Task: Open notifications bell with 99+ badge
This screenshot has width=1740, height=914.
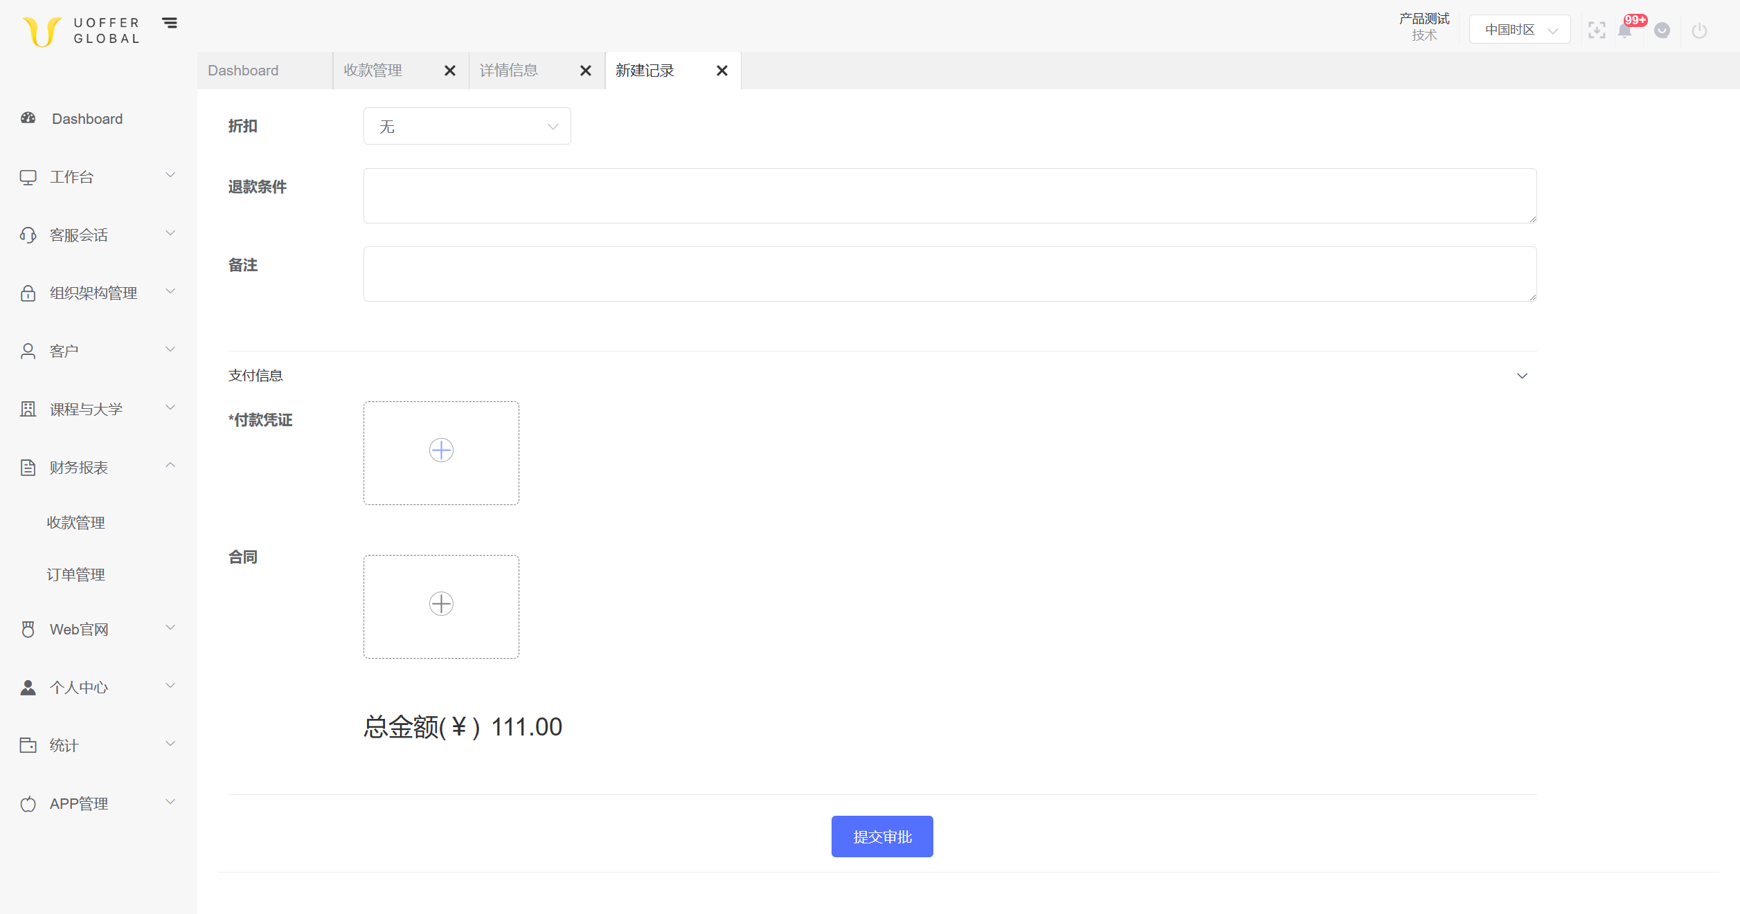Action: click(x=1625, y=30)
